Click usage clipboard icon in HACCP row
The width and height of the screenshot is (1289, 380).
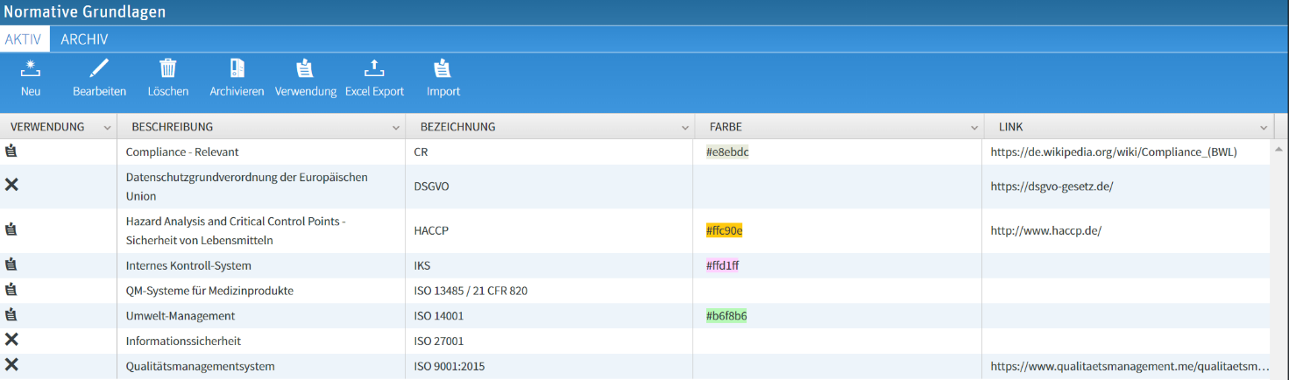click(x=11, y=230)
